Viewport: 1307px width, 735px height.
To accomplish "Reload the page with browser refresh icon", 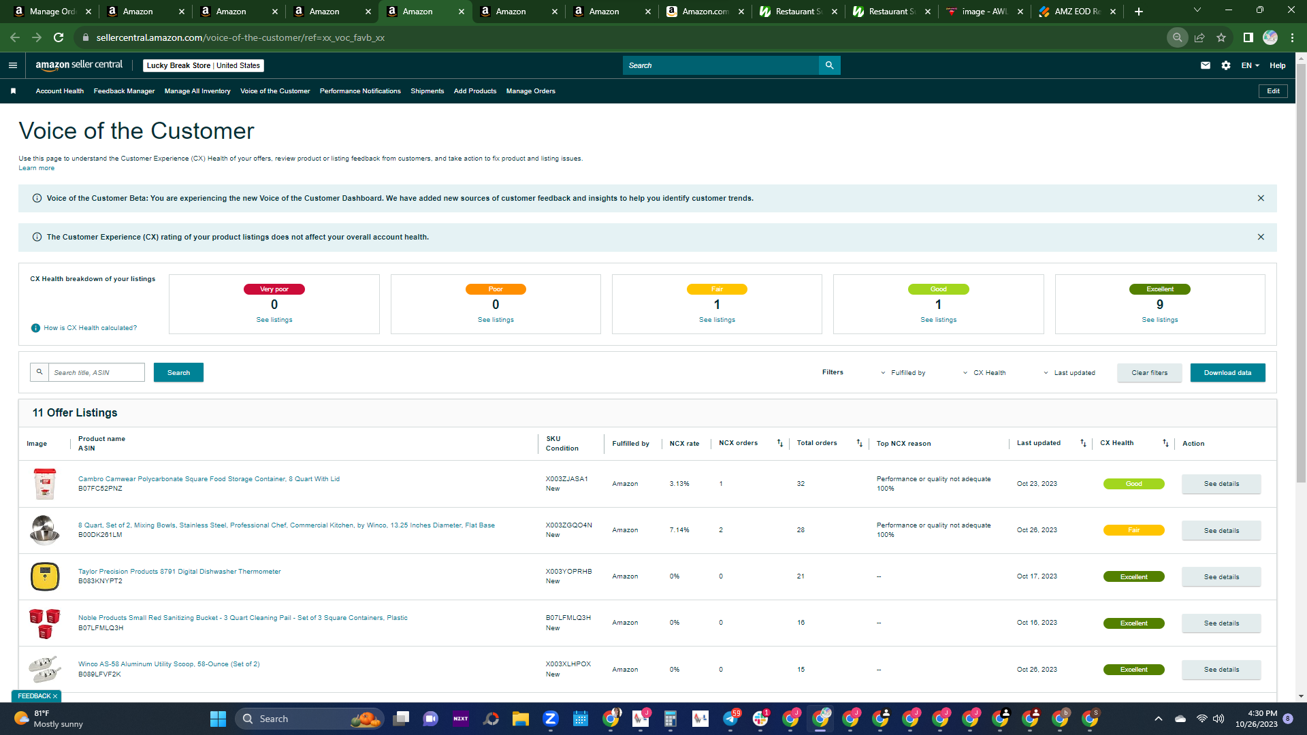I will pos(59,37).
